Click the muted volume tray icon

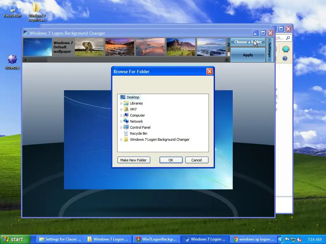(299, 240)
